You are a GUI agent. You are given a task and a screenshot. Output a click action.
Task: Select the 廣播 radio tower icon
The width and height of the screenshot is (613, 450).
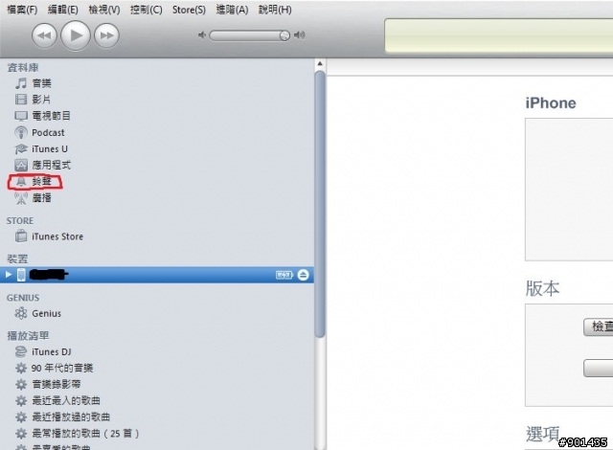click(21, 198)
